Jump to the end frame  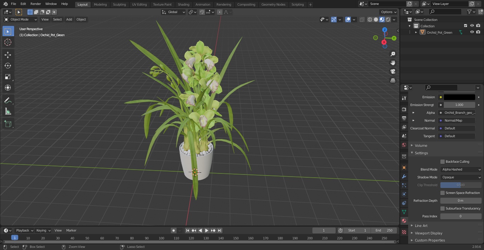click(x=219, y=230)
